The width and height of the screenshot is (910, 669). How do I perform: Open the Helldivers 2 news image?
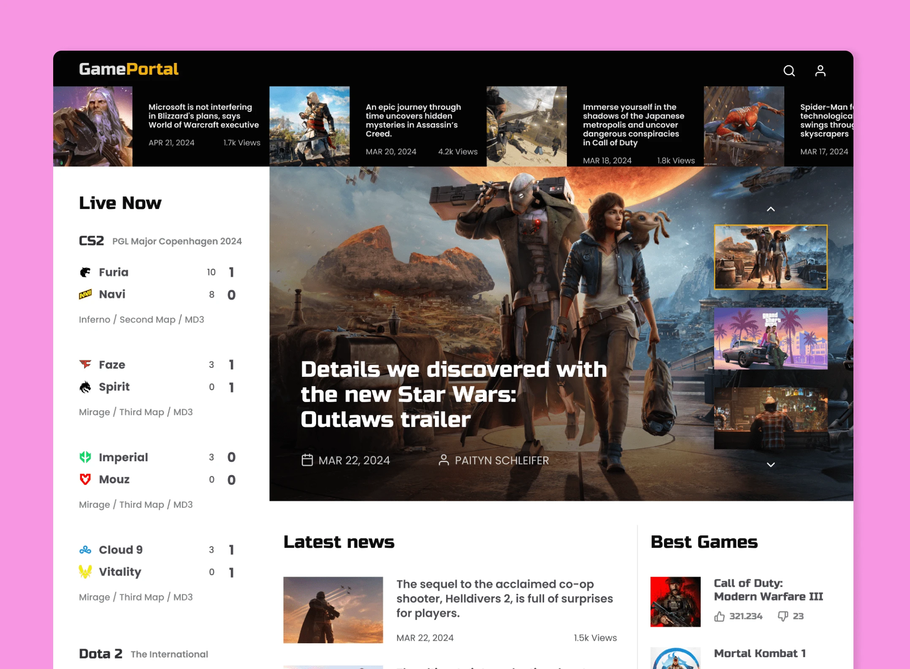pyautogui.click(x=333, y=610)
